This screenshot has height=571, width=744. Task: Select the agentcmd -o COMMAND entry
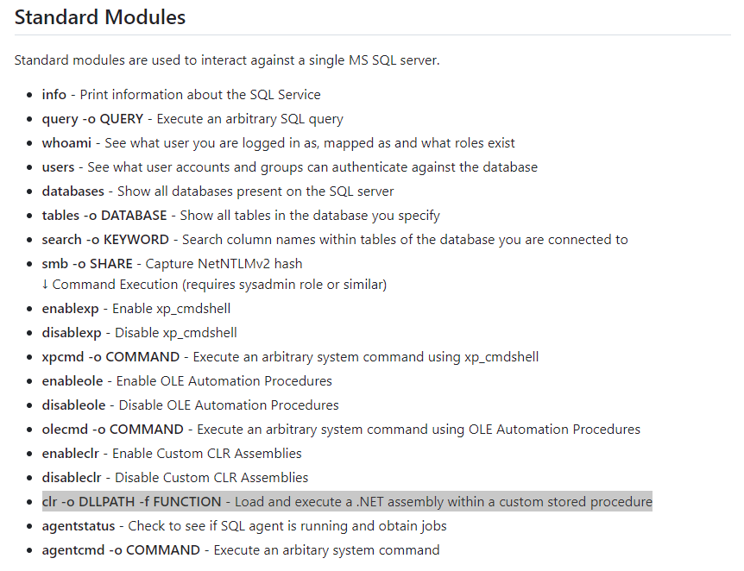120,550
